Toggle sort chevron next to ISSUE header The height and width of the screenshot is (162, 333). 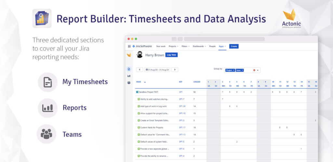(x=145, y=82)
